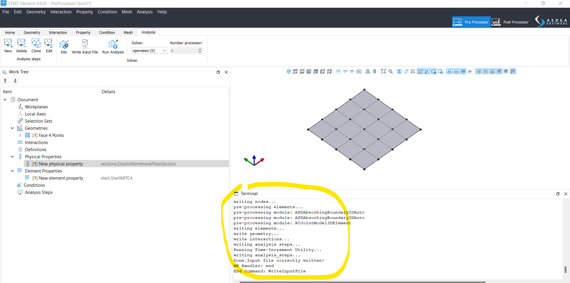Select Workplanes in Work Tree
The width and height of the screenshot is (570, 283).
(36, 107)
